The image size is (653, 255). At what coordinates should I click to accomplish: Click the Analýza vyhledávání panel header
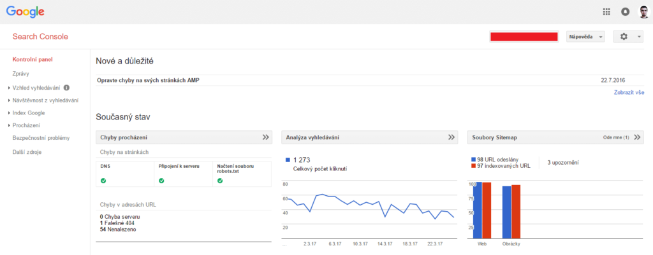coord(369,137)
